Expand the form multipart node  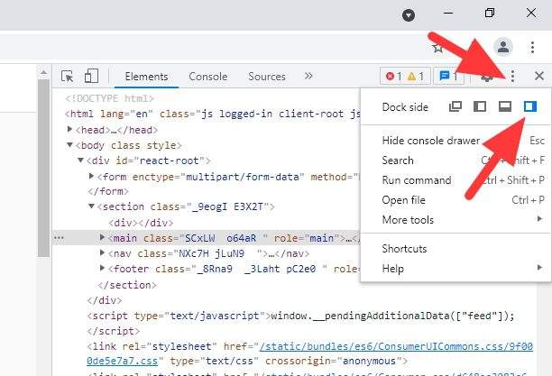tap(91, 176)
